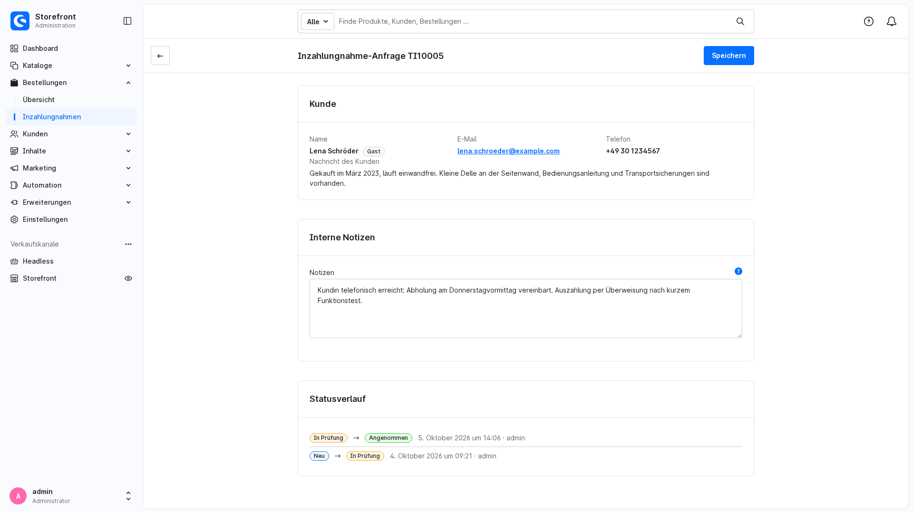Select Inzahlungnahmen menu item

tap(71, 117)
